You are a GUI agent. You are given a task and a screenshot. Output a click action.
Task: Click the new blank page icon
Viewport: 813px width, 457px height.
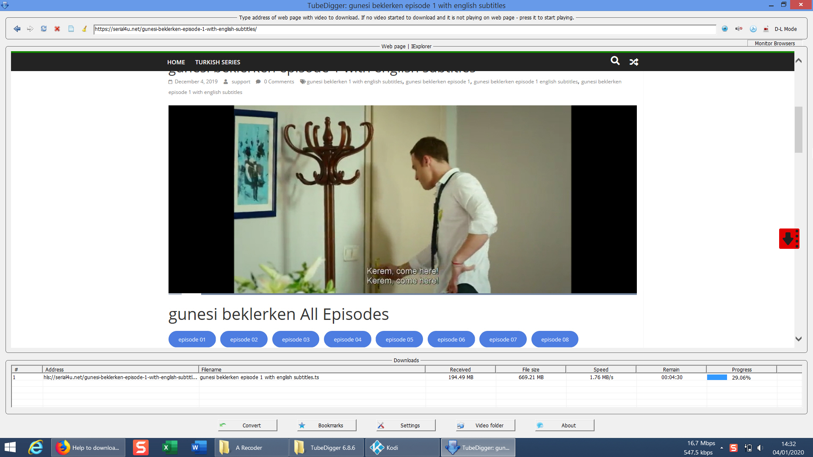pos(71,29)
